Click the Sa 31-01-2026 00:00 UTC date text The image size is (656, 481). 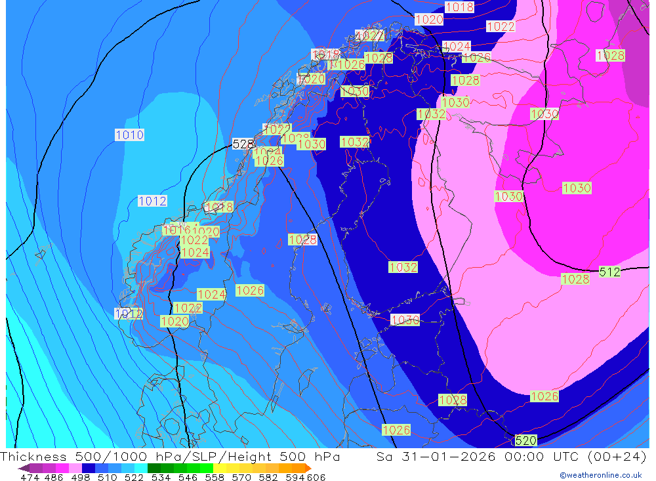pos(511,456)
